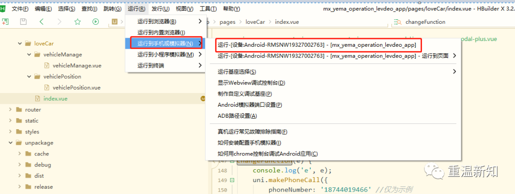The height and width of the screenshot is (194, 515).
Task: Click the vehiclePosition.vue file icon
Action: pyautogui.click(x=47, y=88)
